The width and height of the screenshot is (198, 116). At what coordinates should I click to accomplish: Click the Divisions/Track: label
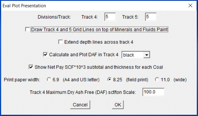pyautogui.click(x=54, y=17)
